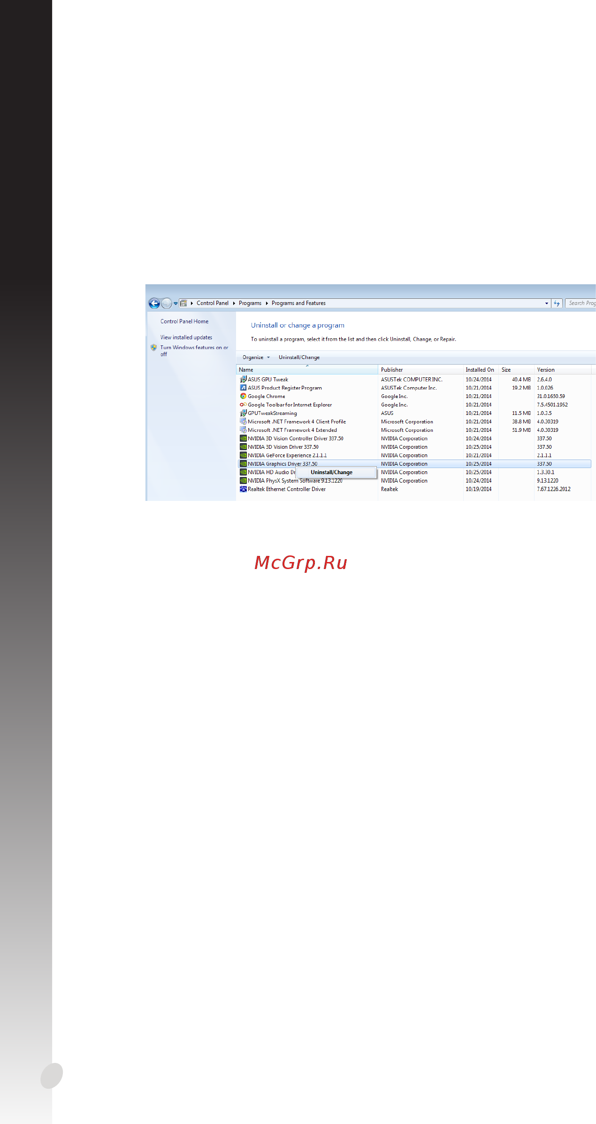Click the size value 40.4 MB
This screenshot has width=596, height=1124.
click(x=521, y=380)
